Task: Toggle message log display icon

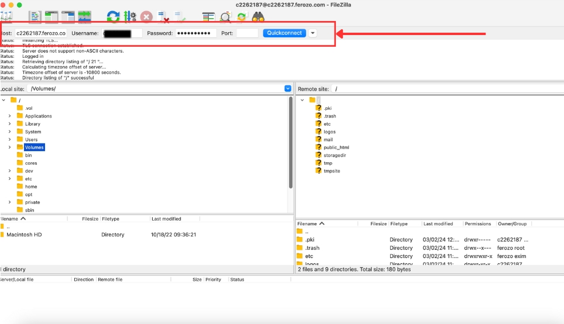Action: 35,16
